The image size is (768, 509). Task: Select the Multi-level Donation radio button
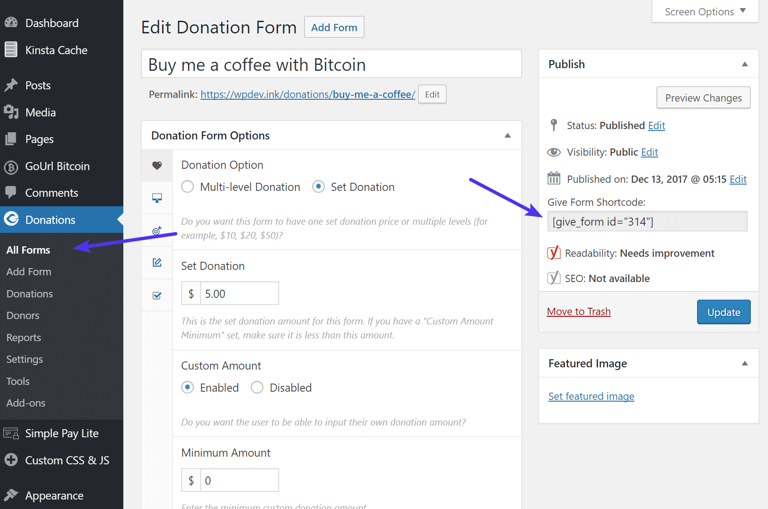click(187, 187)
